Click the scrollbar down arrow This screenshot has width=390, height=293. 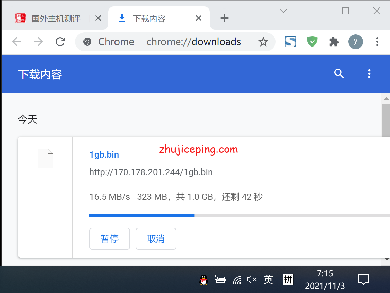click(386, 259)
